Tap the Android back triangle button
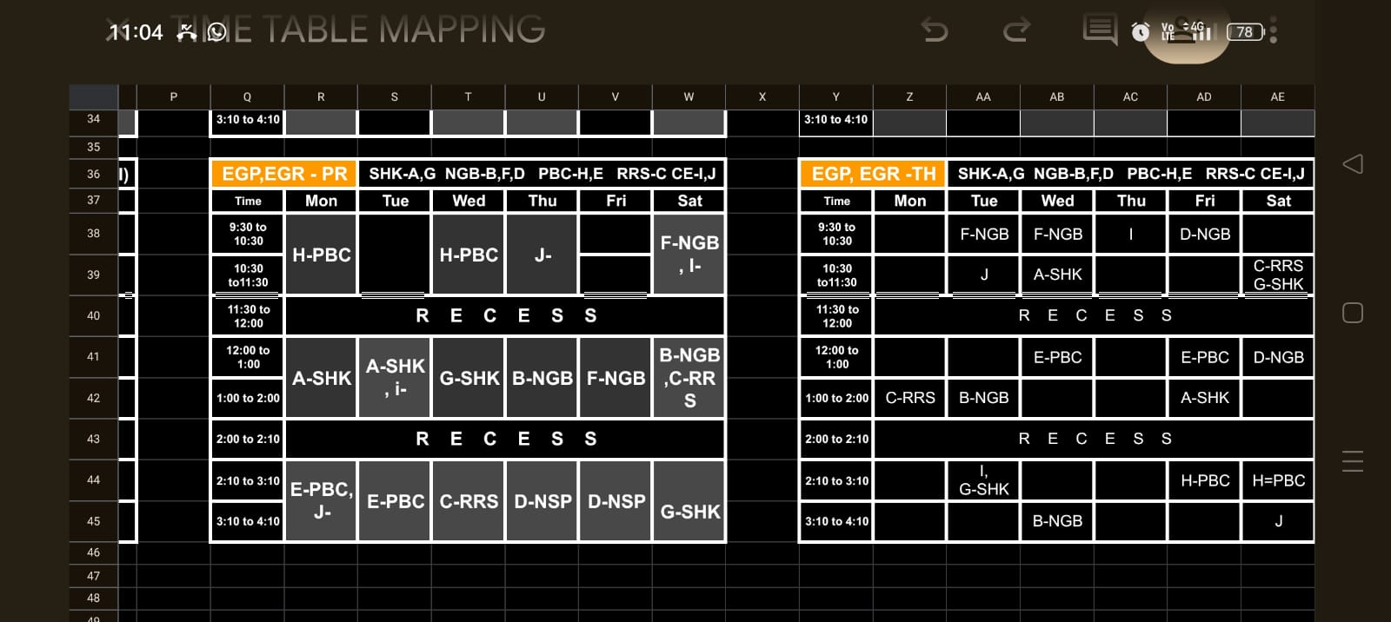Screen dimensions: 1391x622 point(1353,164)
